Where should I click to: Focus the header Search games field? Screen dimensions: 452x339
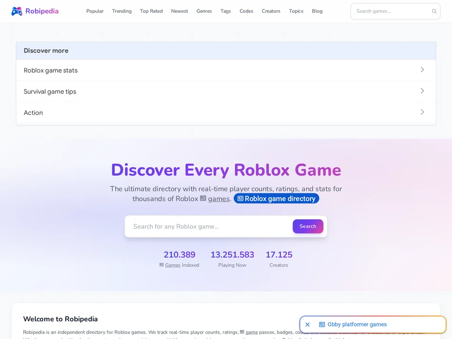[395, 11]
